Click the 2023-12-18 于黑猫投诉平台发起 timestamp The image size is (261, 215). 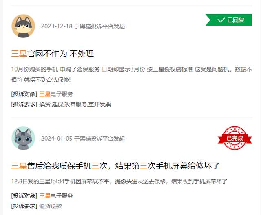click(x=83, y=26)
